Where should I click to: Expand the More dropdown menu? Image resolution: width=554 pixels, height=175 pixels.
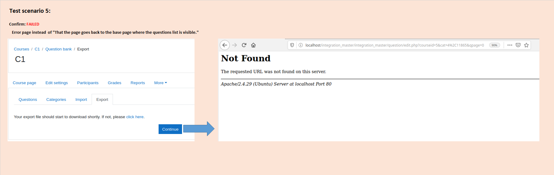(x=160, y=83)
